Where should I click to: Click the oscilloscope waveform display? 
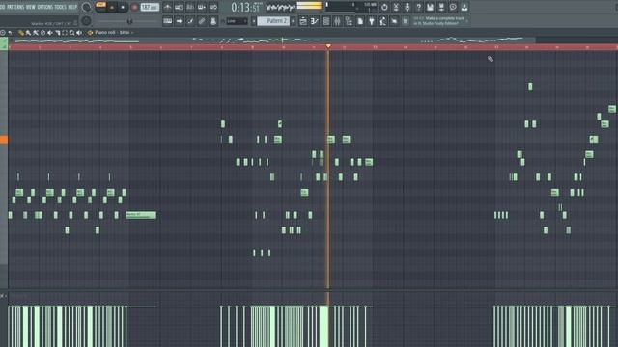pos(281,7)
